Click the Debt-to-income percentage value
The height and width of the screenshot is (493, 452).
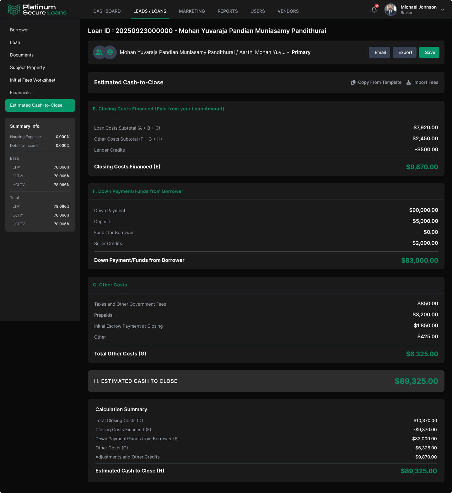[x=63, y=146]
